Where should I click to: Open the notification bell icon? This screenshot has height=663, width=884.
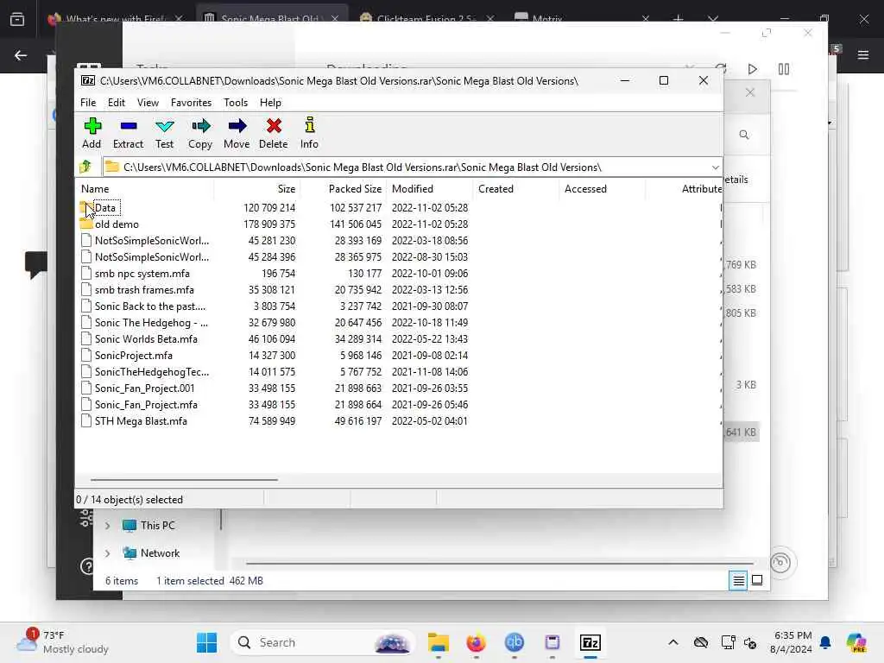(825, 642)
